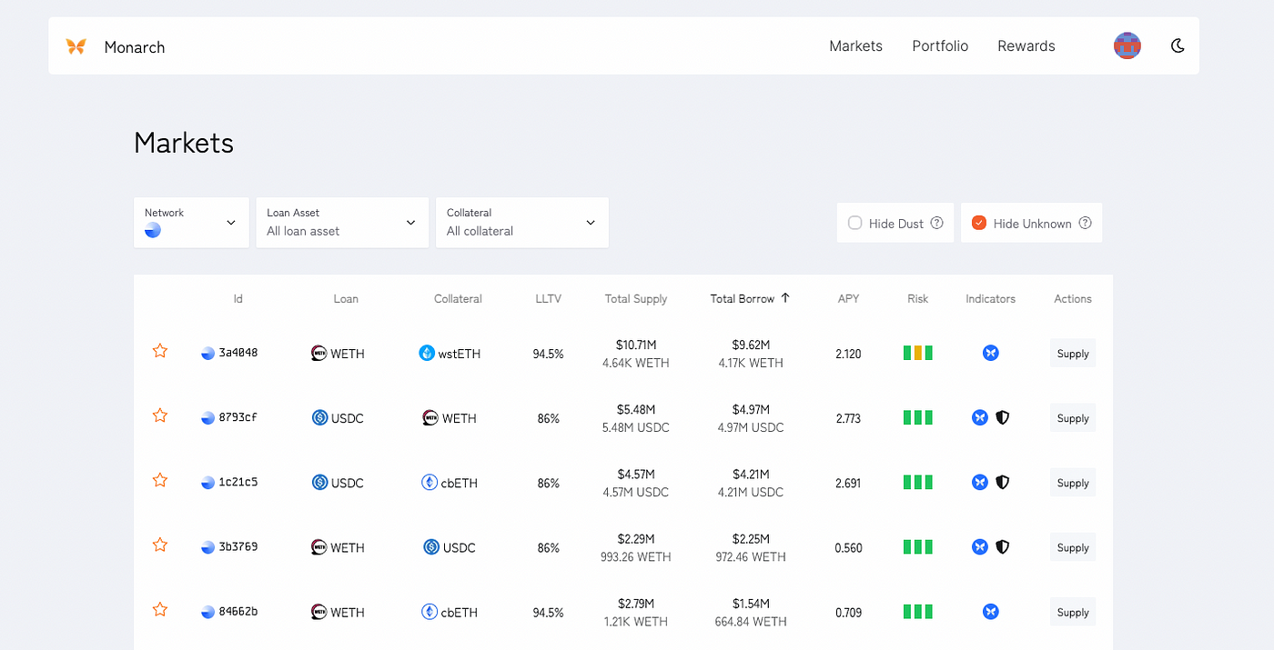Open the user avatar menu
Image resolution: width=1274 pixels, height=650 pixels.
pos(1127,45)
